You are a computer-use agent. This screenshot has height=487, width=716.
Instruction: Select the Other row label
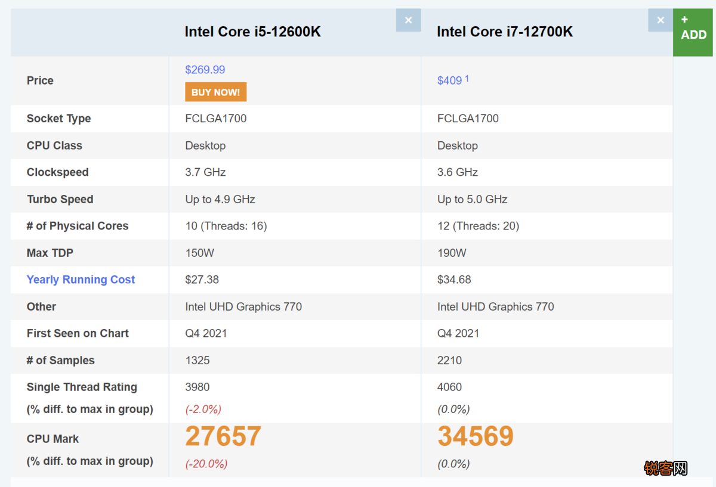41,306
